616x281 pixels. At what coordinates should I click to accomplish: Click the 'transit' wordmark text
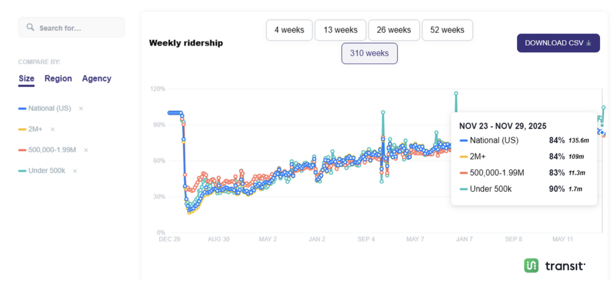[x=565, y=266]
